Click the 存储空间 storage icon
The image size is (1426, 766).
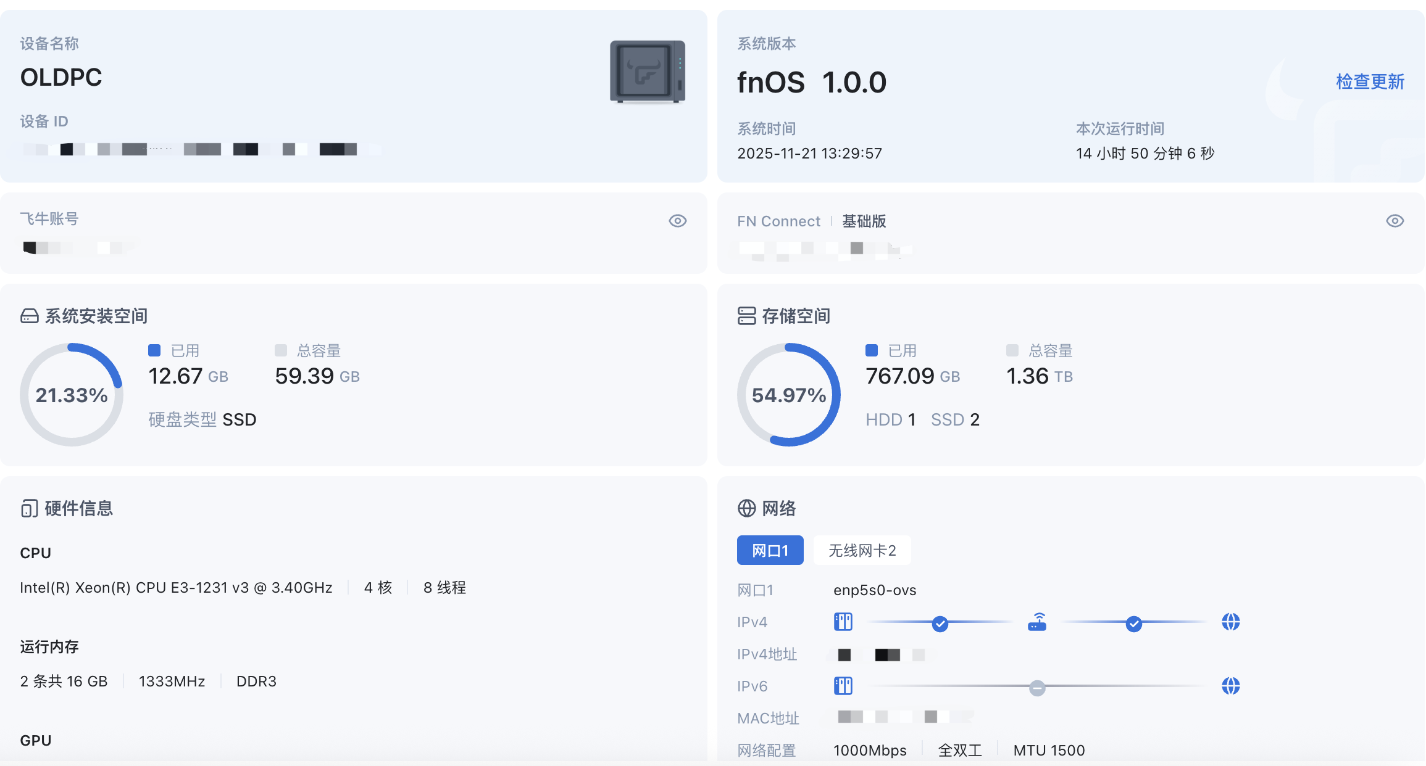[x=746, y=316]
